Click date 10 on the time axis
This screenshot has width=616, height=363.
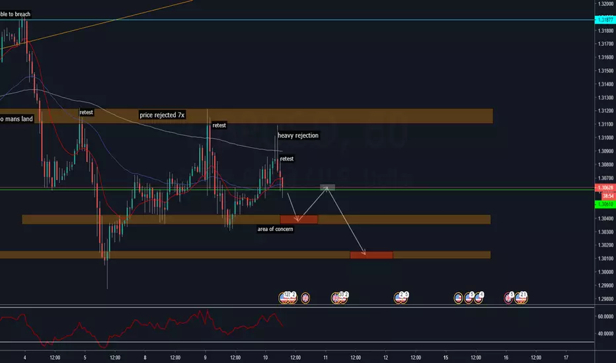click(265, 358)
